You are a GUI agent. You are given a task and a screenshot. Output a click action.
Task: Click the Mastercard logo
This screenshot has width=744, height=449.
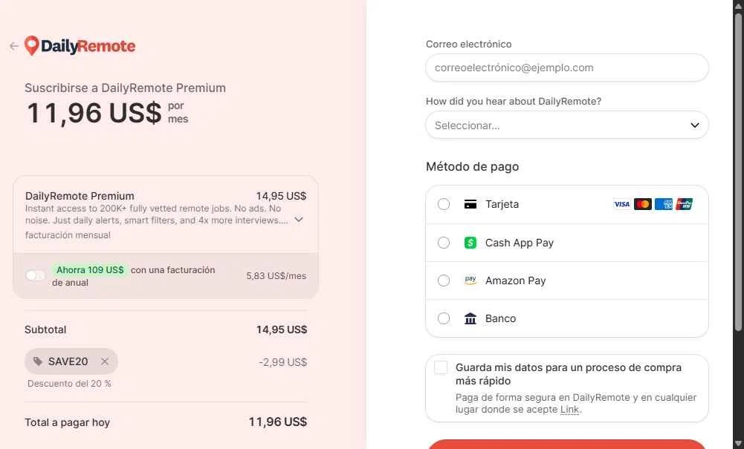coord(642,204)
